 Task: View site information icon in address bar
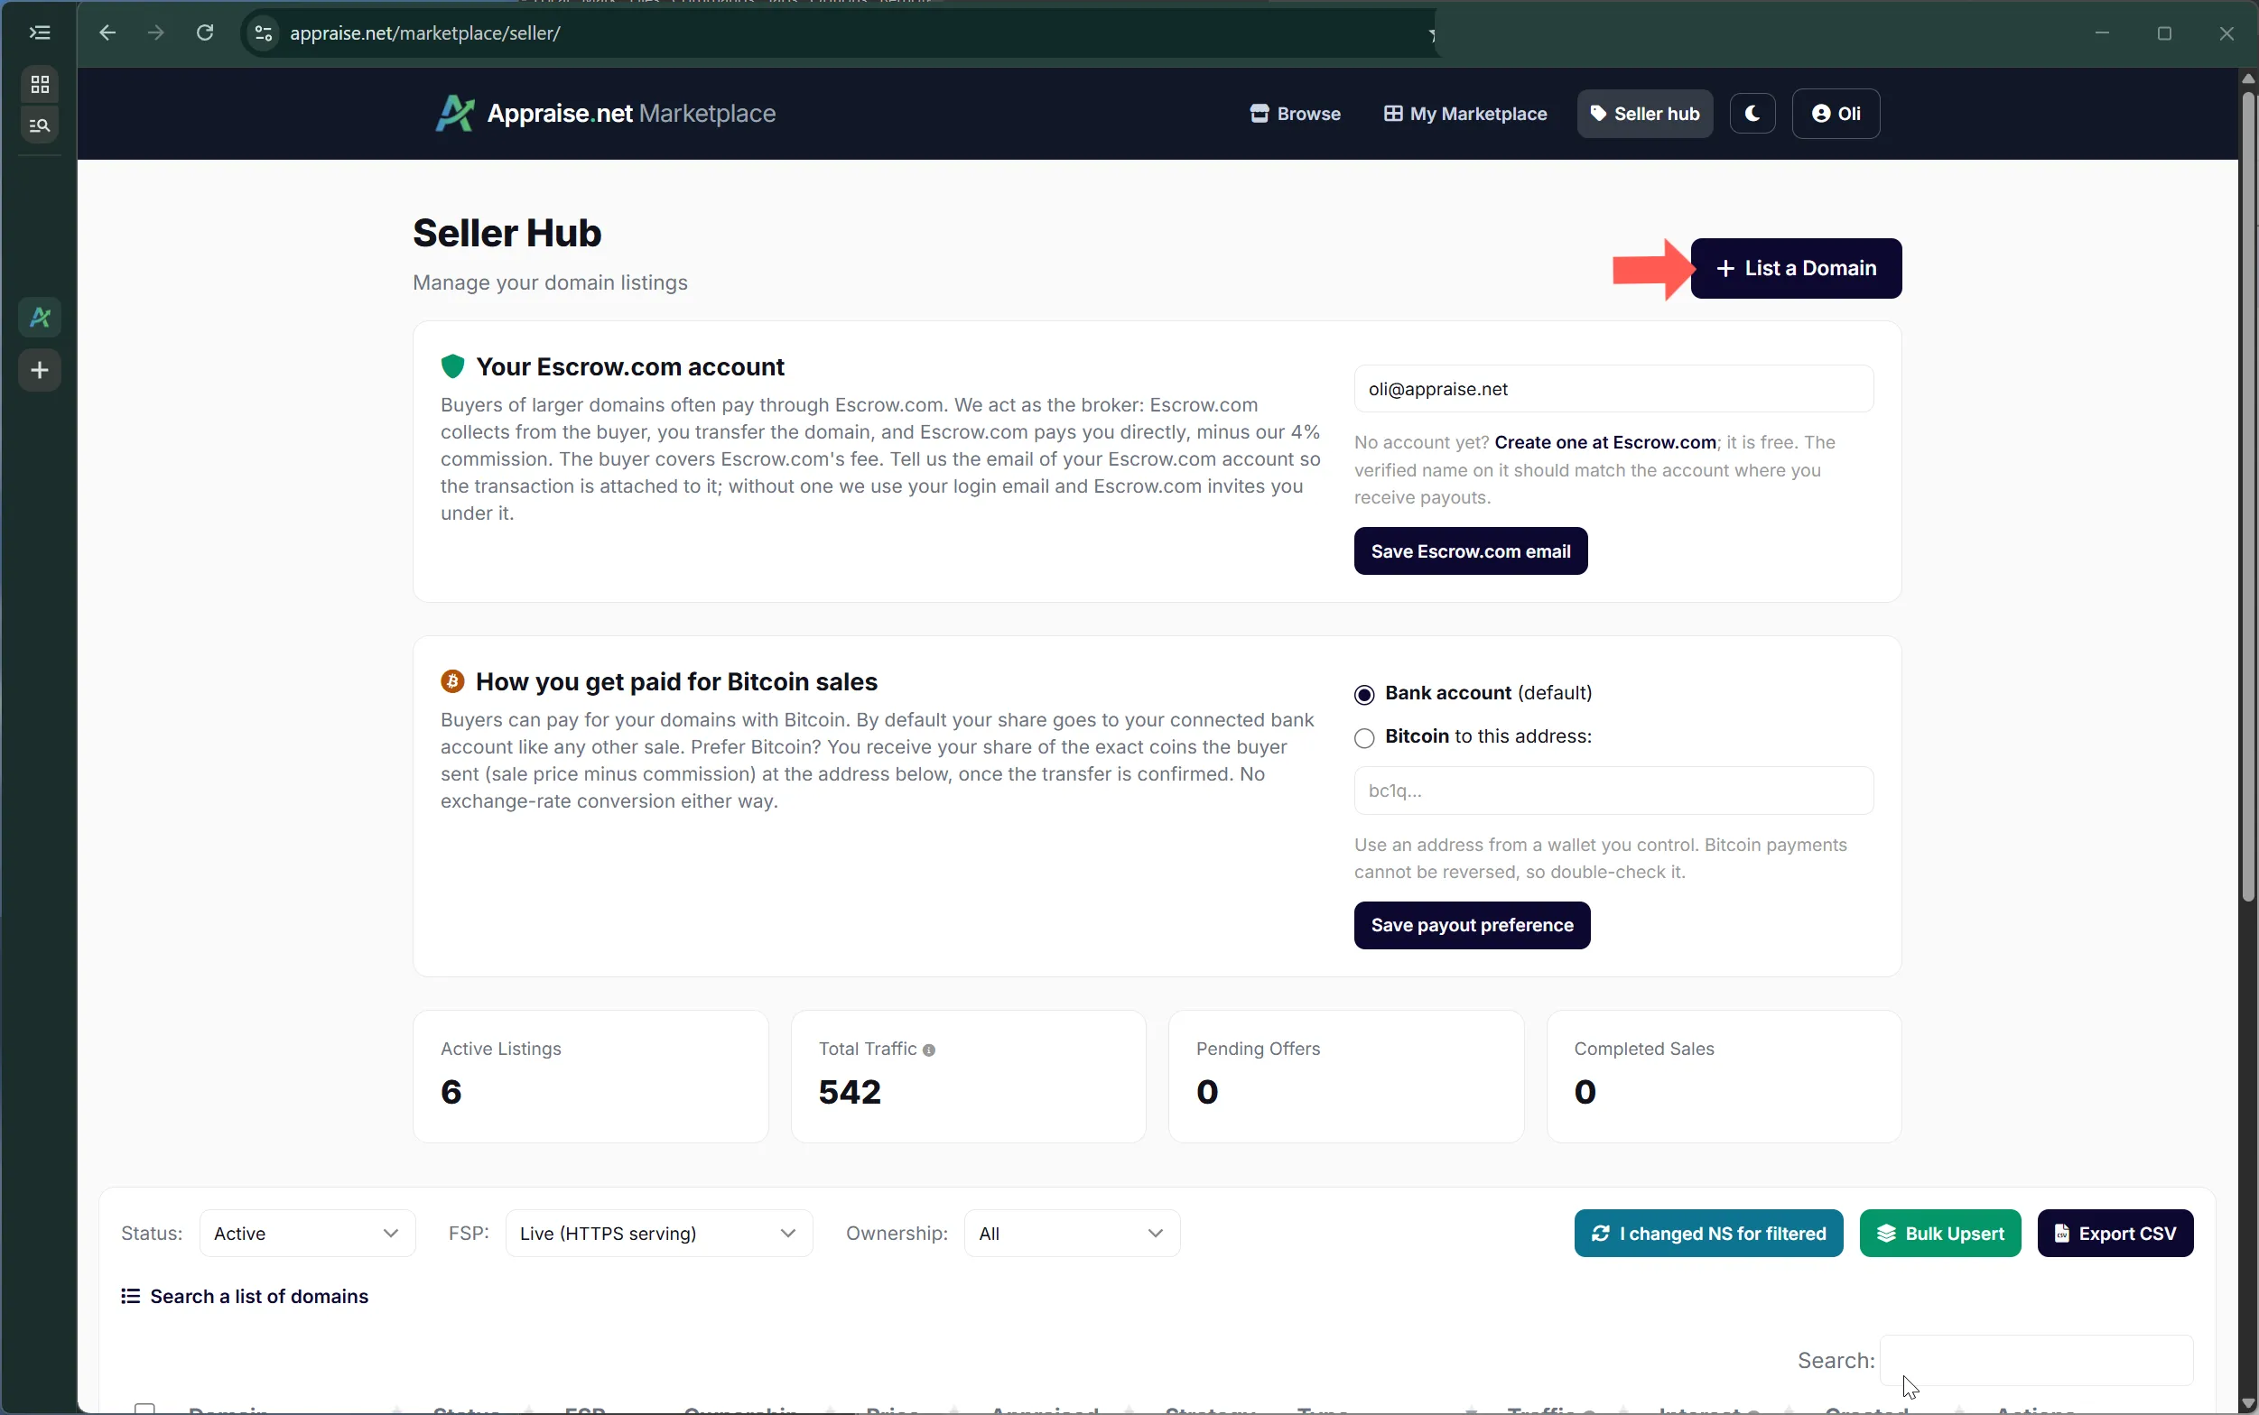click(264, 33)
